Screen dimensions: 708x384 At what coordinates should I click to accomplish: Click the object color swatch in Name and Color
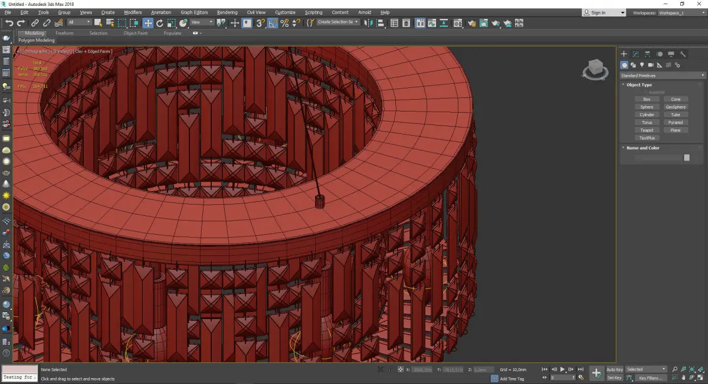(x=686, y=157)
